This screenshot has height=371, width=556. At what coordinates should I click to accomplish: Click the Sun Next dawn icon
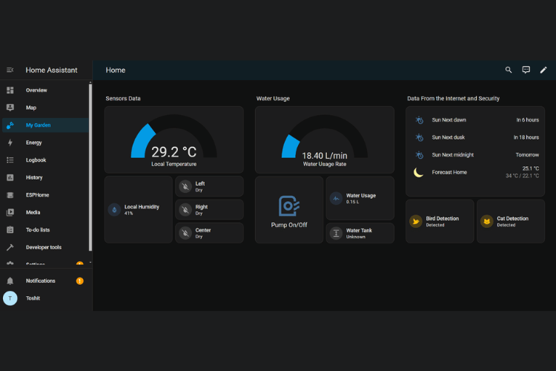(x=419, y=120)
